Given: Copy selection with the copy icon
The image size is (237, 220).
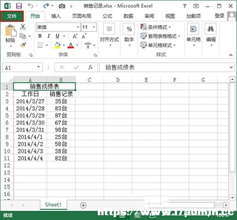Looking at the screenshot, I should coord(23,36).
